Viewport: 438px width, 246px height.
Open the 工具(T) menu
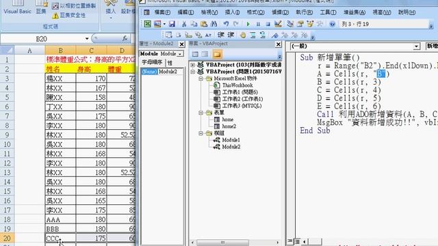point(328,12)
